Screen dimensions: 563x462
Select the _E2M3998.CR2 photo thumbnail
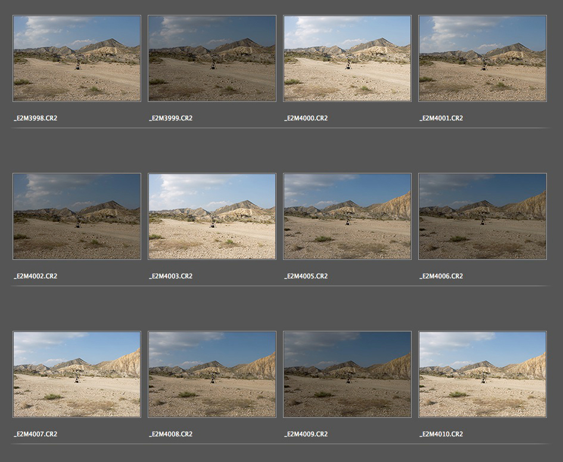tap(77, 58)
